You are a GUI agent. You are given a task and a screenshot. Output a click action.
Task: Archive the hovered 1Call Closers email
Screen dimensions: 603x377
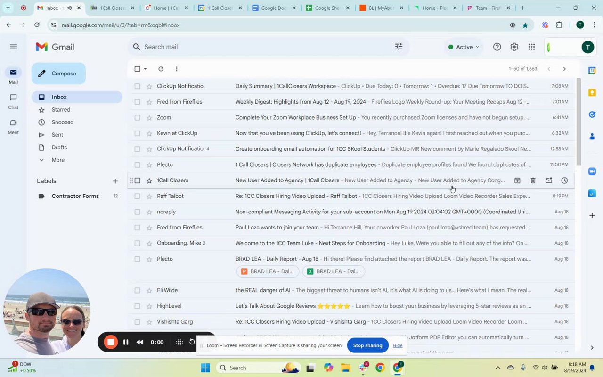pos(517,180)
